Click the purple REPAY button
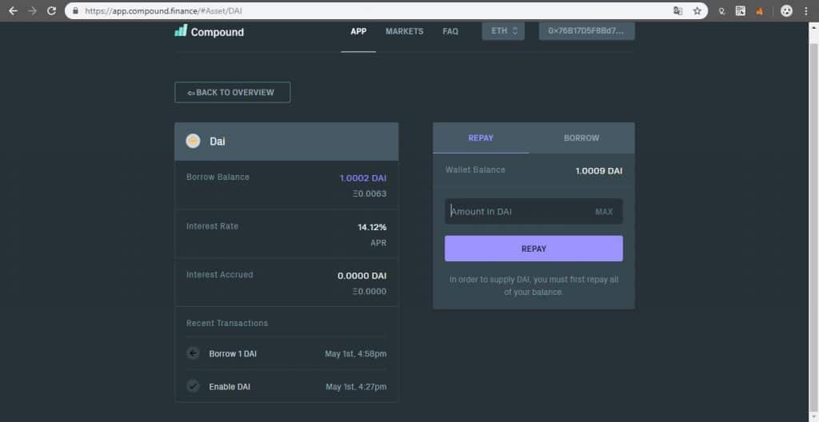 click(533, 249)
